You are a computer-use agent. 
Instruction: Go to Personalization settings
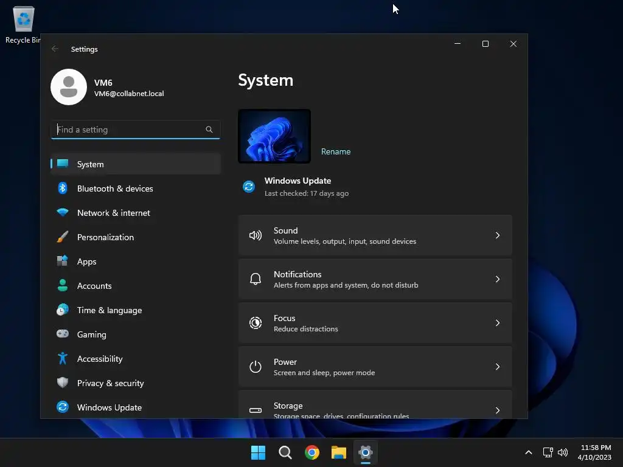tap(136, 237)
